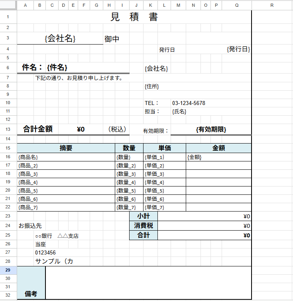Click the {商品_7} cell
This screenshot has width=293, height=301.
pos(66,207)
